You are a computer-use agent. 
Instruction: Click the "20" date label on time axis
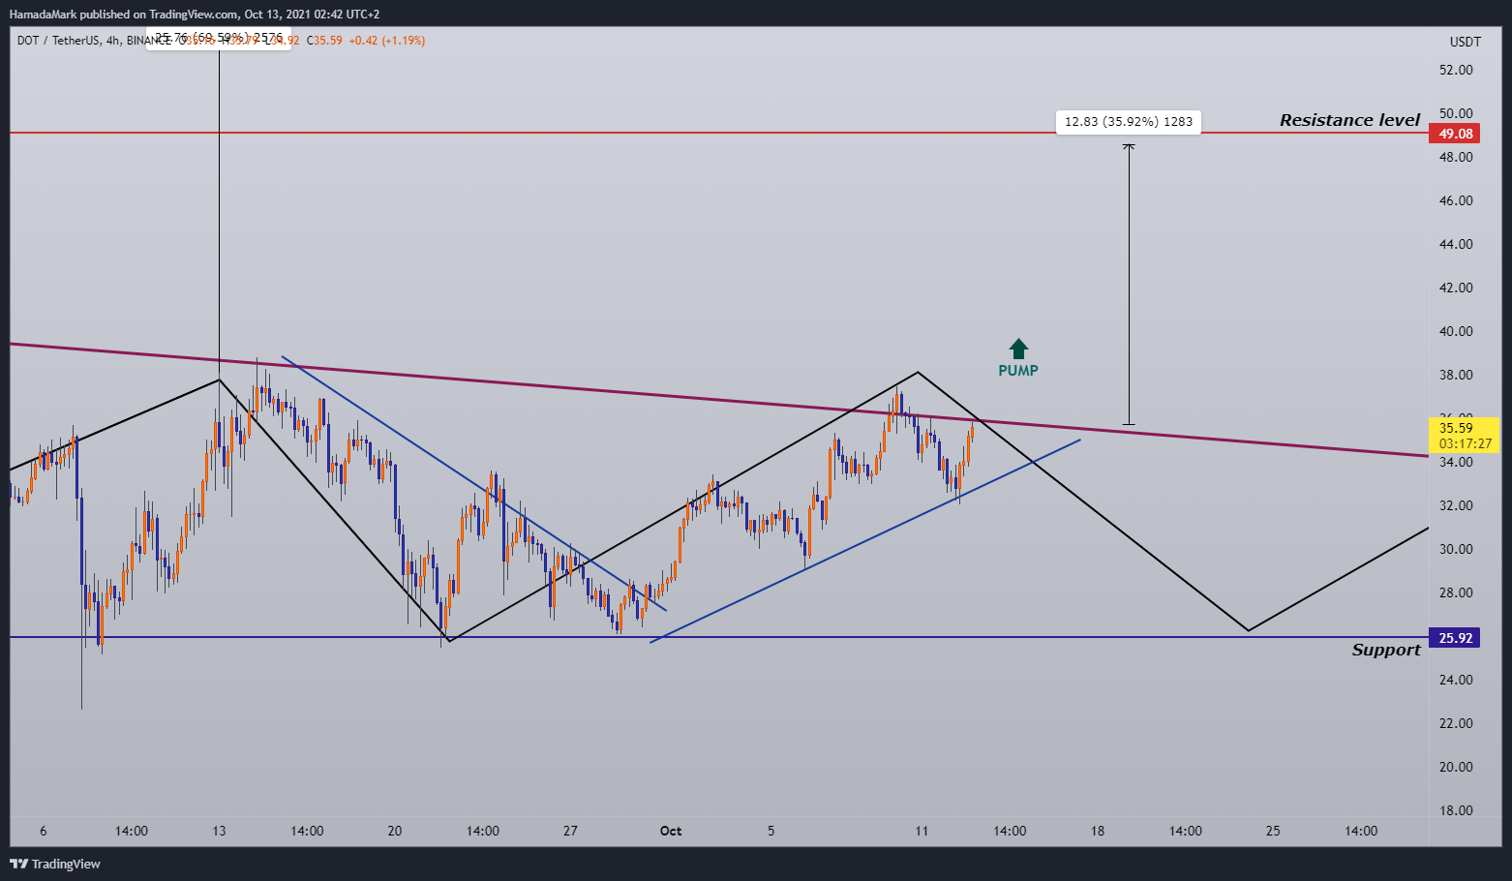(394, 831)
